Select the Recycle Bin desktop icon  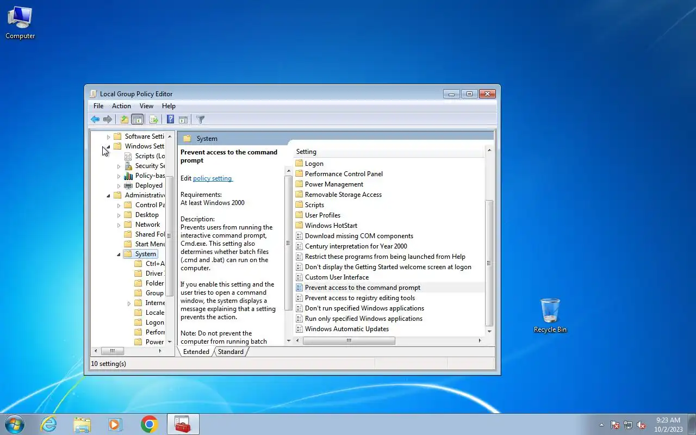coord(550,315)
